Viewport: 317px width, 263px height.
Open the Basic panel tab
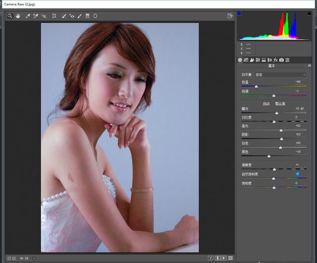click(x=240, y=60)
